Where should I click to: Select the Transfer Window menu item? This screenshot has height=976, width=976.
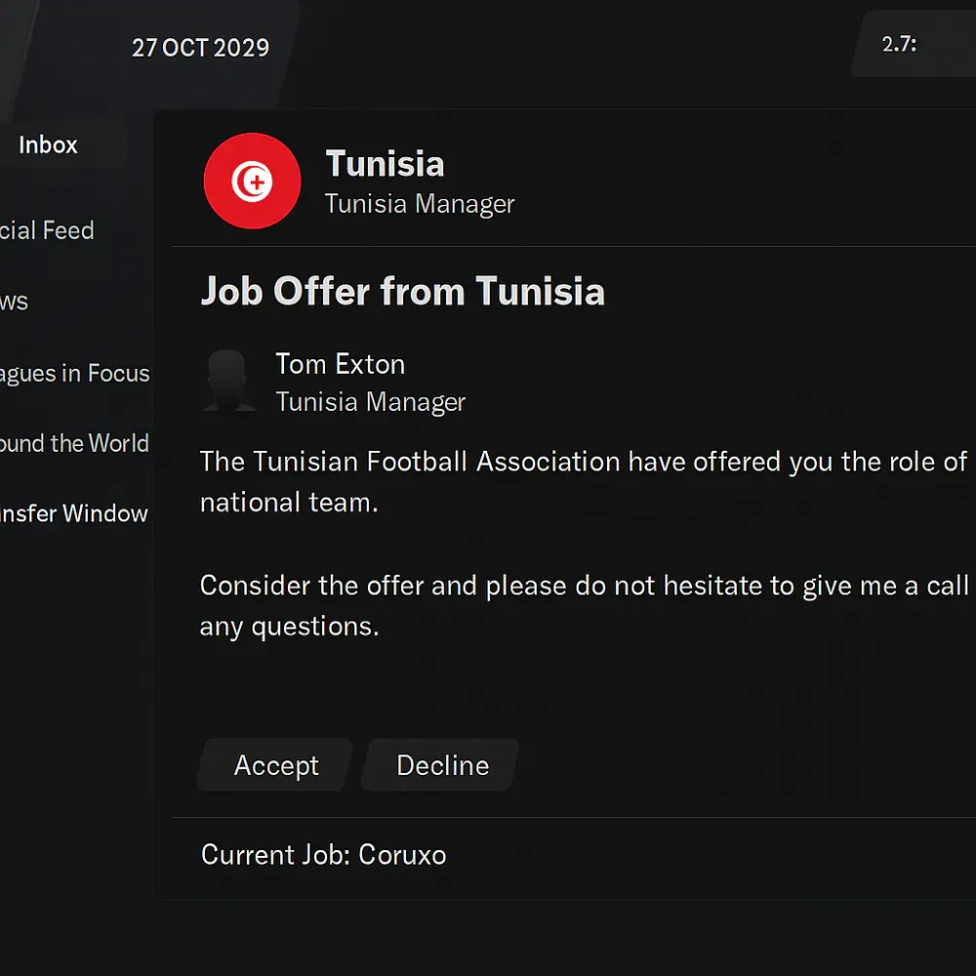(74, 513)
